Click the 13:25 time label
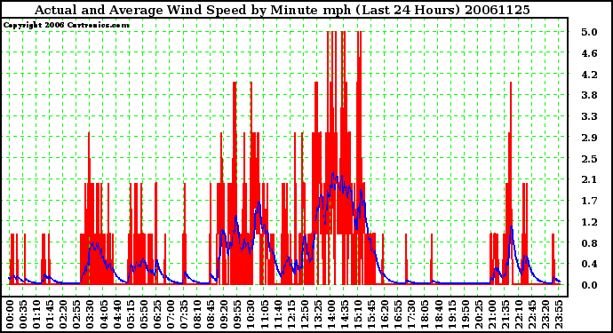Image resolution: width=613 pixels, height=333 pixels. pyautogui.click(x=317, y=314)
